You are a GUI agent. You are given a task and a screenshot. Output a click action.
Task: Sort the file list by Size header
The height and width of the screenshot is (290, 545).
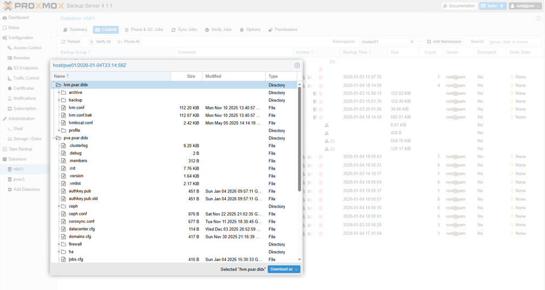point(187,76)
